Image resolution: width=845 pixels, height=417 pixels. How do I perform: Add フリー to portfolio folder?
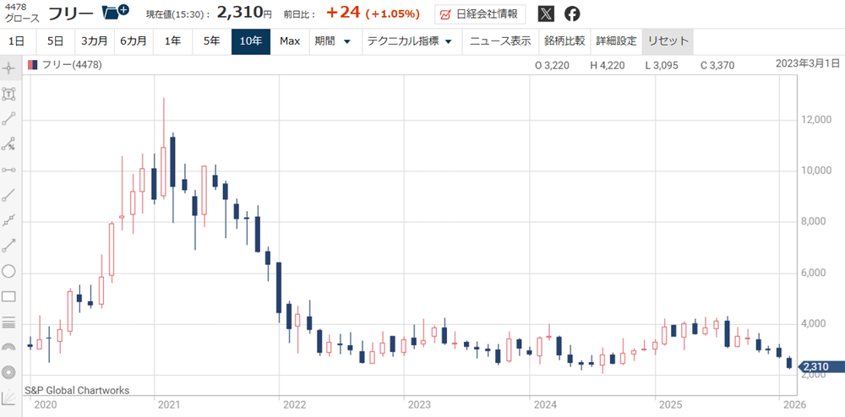[x=115, y=14]
